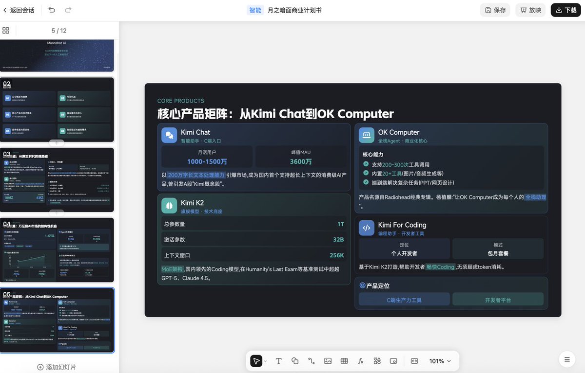This screenshot has height=373, width=585.
Task: Insert a table with table tool
Action: click(344, 361)
